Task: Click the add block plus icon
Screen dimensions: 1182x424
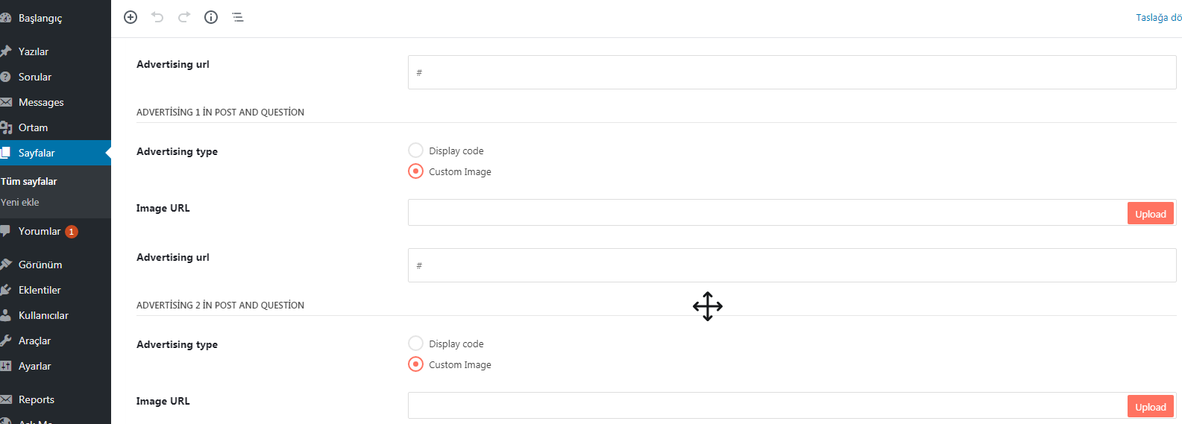Action: pyautogui.click(x=131, y=17)
